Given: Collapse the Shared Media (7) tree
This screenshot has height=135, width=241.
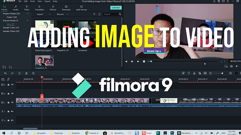Looking at the screenshot, I should 28,20.
